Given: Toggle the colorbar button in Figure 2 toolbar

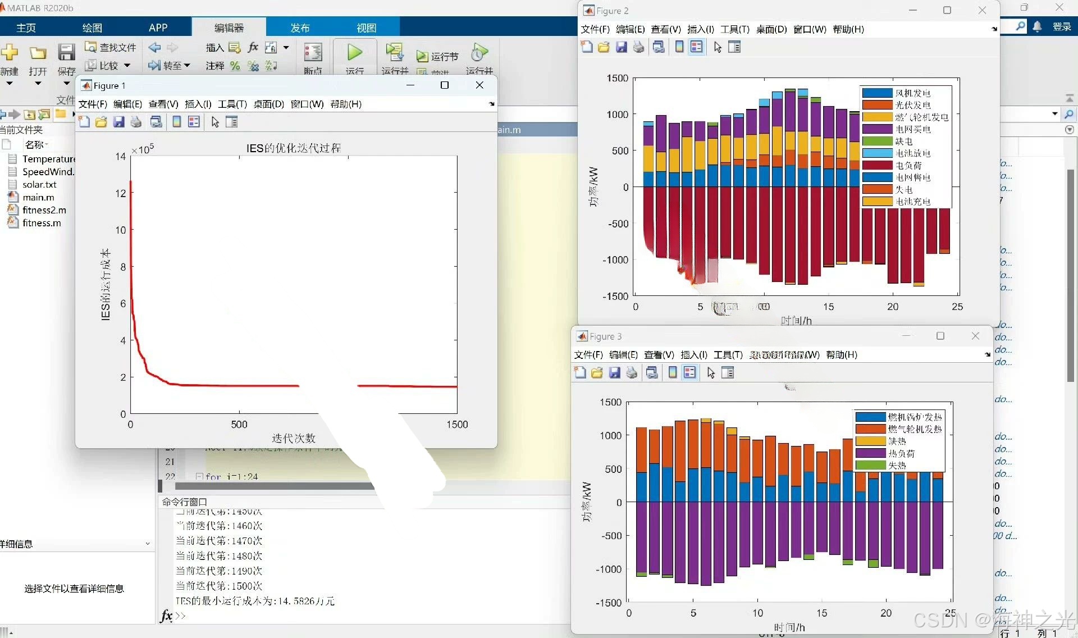Looking at the screenshot, I should [679, 47].
